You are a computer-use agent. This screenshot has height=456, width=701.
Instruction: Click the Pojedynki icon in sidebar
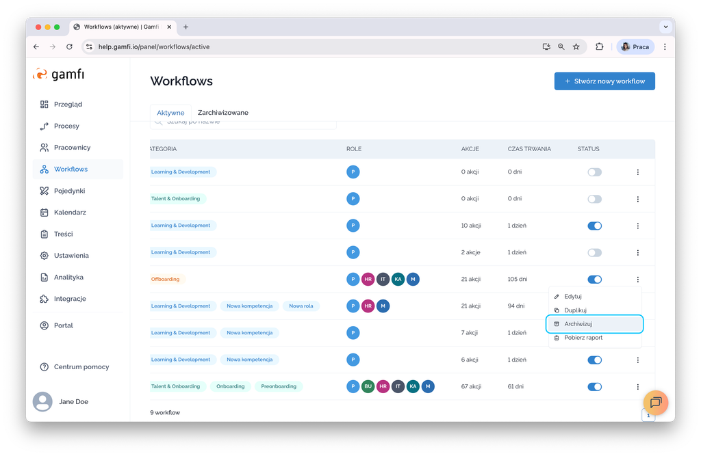44,191
